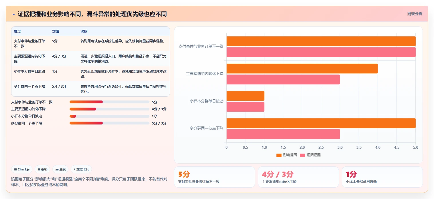Click the pink bar for 主要渠道组内转化下降
The image size is (434, 199).
pos(283,79)
